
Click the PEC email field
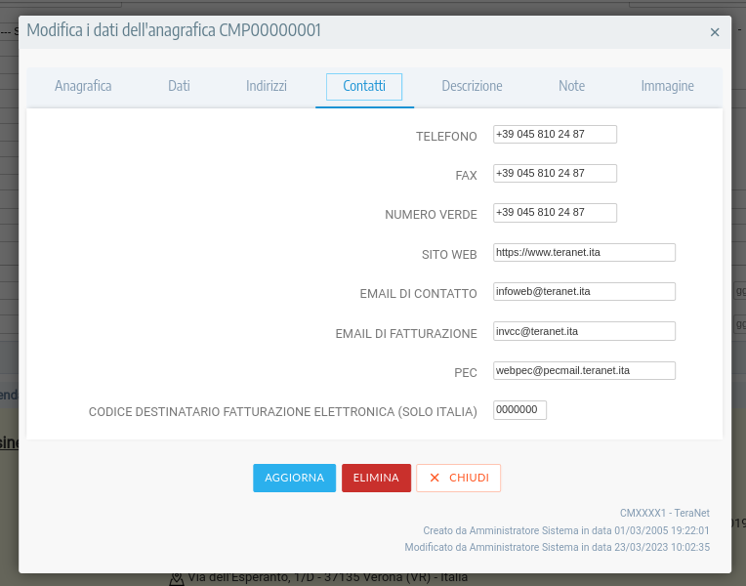[584, 370]
